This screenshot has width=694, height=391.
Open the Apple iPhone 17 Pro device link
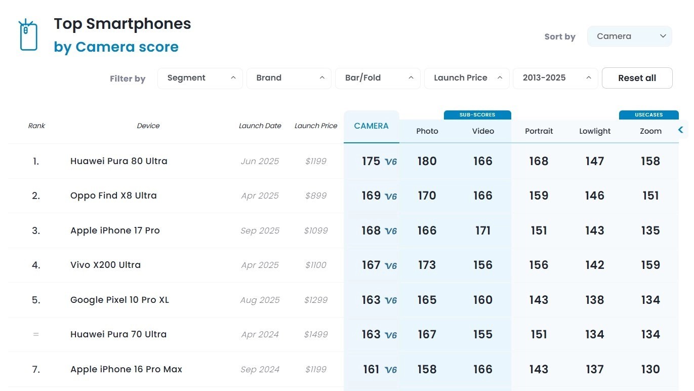point(115,230)
